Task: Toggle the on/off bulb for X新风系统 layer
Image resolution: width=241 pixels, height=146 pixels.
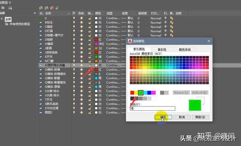Action: click(74, 104)
